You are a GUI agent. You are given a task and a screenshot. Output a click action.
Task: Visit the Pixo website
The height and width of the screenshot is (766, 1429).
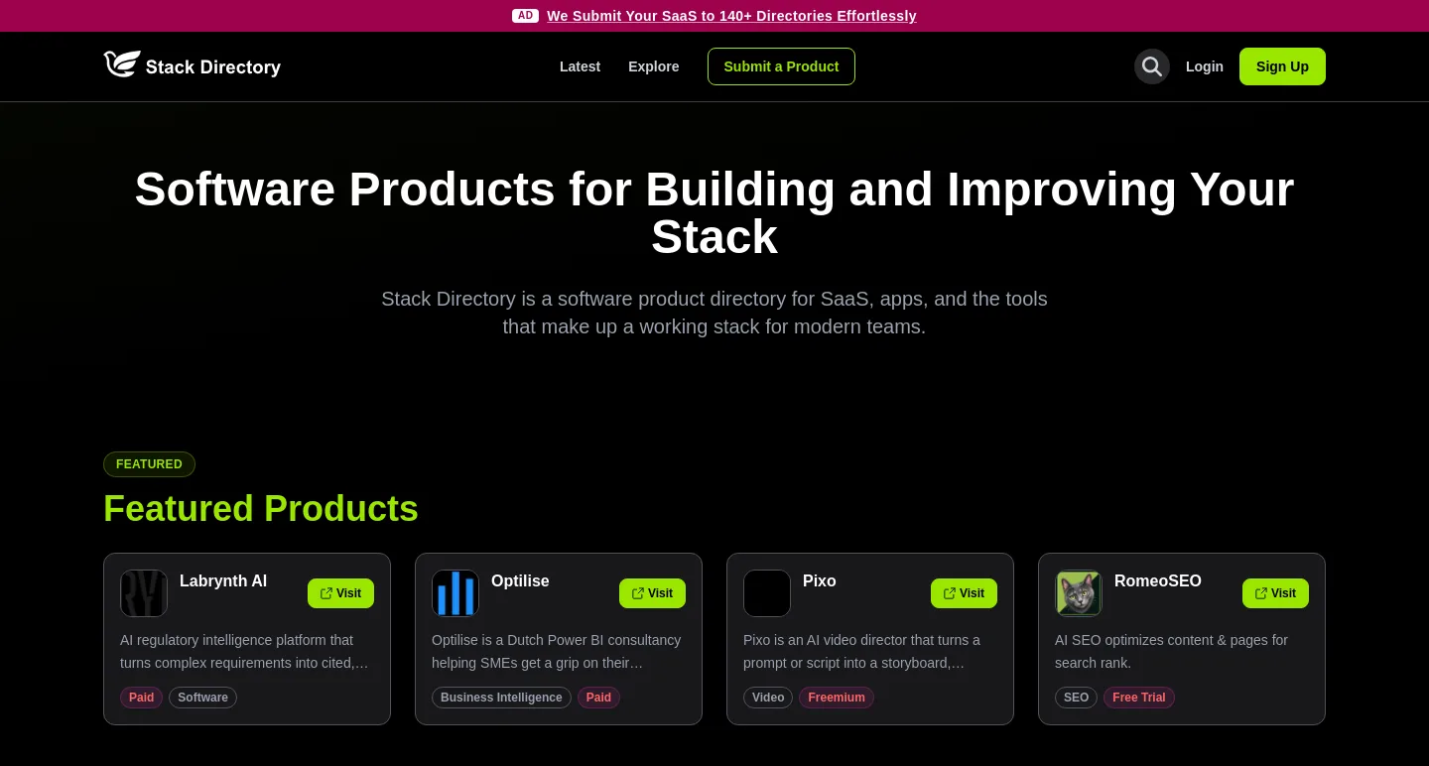click(x=964, y=593)
